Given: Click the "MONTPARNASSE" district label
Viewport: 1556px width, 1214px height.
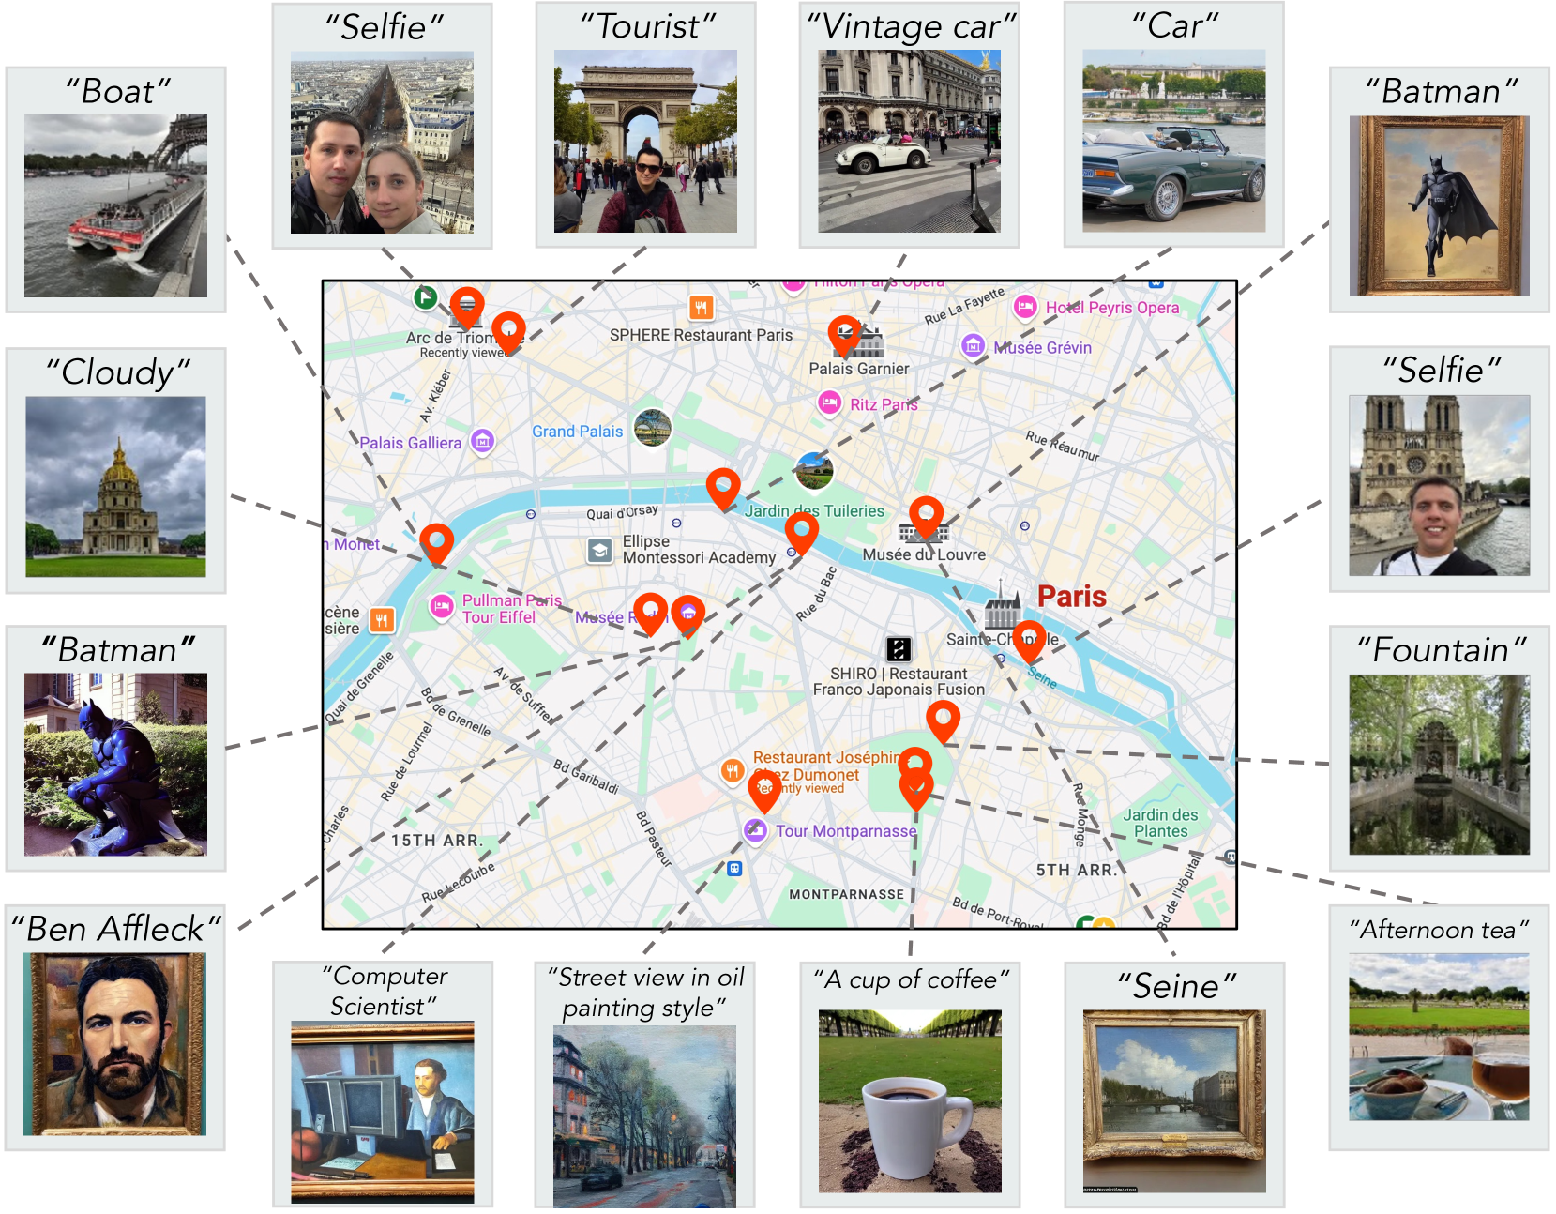Looking at the screenshot, I should [847, 895].
